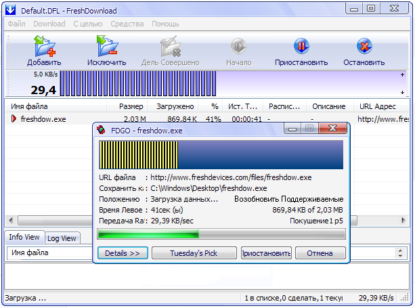Click the 41сек (ы) time left value
Image resolution: width=415 pixels, height=308 pixels.
pos(167,210)
